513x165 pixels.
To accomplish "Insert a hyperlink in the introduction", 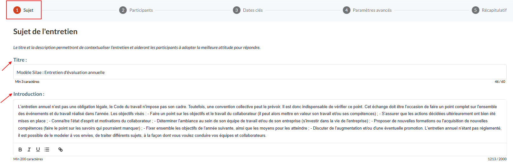I will pos(61,150).
